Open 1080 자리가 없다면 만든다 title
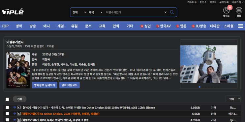245x122 pixels. [55, 120]
